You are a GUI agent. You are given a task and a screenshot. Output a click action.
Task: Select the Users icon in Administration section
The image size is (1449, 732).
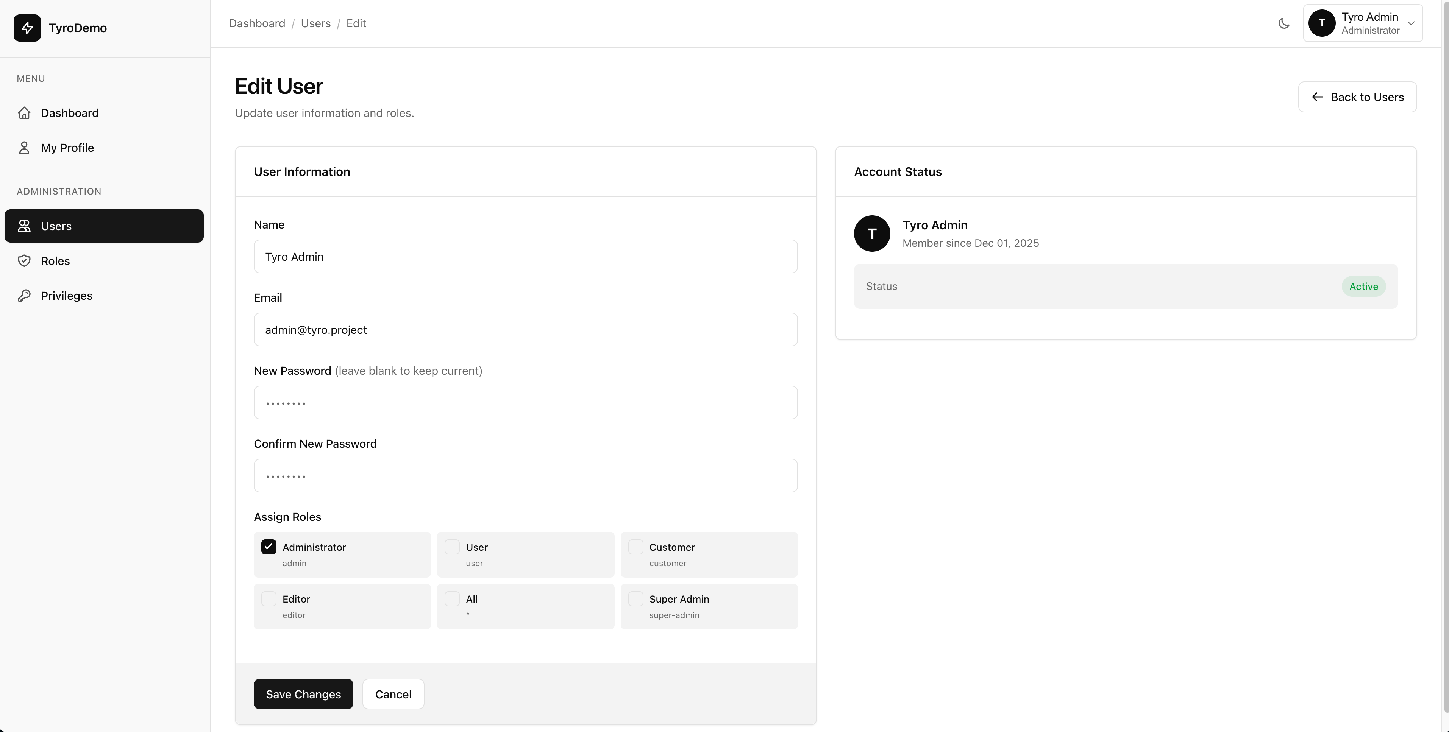click(25, 226)
